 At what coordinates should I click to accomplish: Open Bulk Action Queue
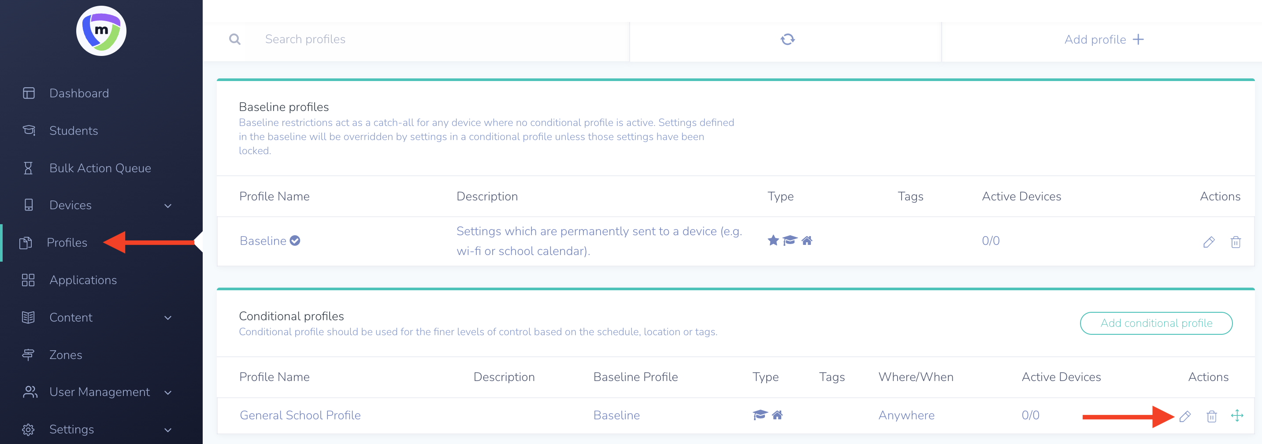click(100, 168)
